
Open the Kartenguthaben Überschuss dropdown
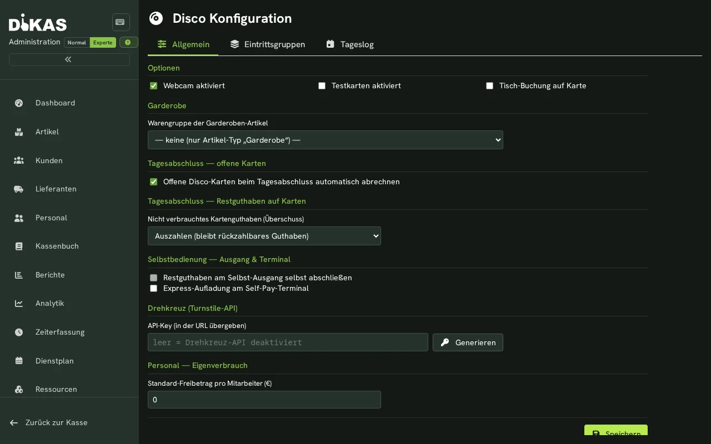tap(264, 236)
